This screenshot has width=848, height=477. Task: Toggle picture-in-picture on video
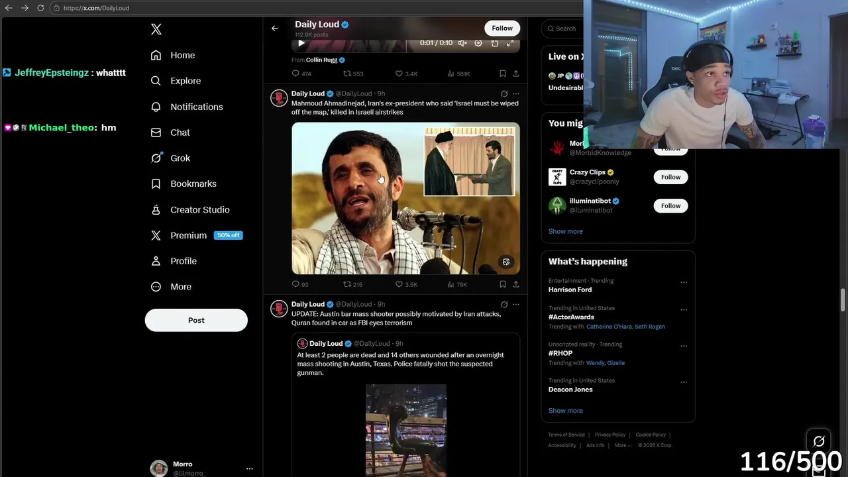pos(494,43)
